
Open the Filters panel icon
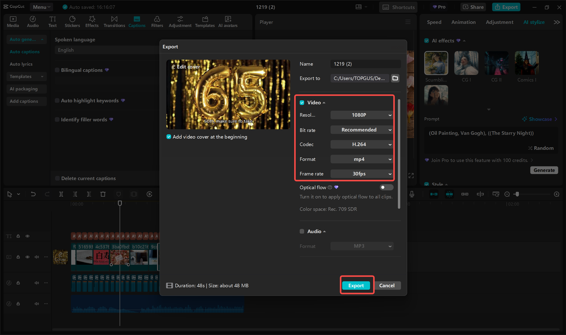coord(157,22)
